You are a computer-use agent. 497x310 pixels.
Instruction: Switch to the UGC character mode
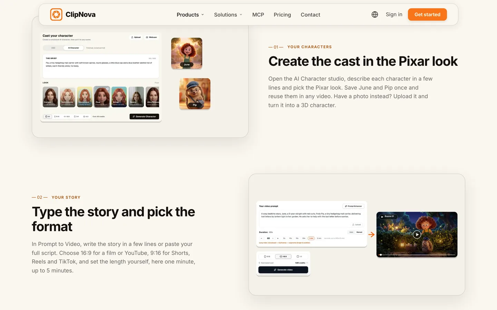pos(53,48)
